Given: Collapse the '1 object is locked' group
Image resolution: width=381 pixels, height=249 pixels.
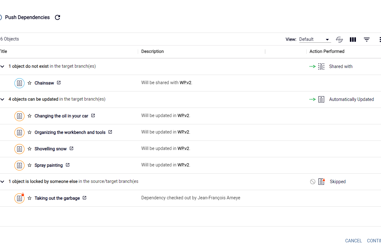Looking at the screenshot, I should 2,182.
